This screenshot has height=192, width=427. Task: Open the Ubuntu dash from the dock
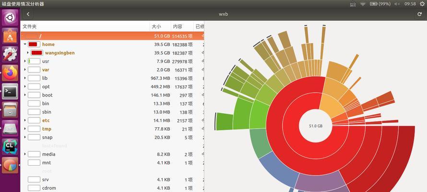pyautogui.click(x=10, y=18)
